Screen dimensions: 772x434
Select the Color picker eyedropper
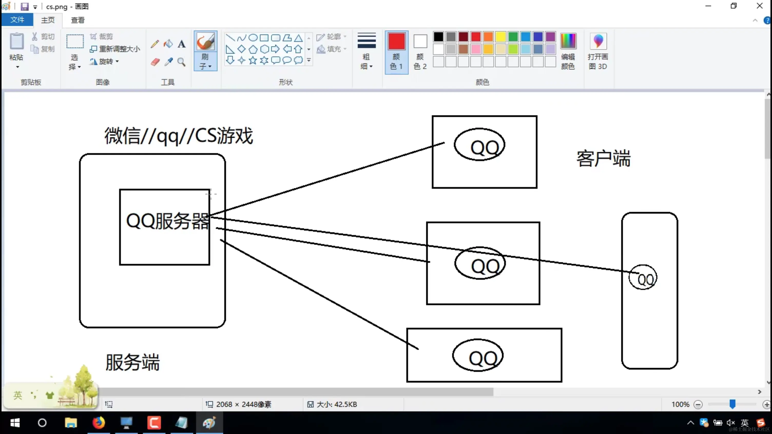tap(168, 62)
